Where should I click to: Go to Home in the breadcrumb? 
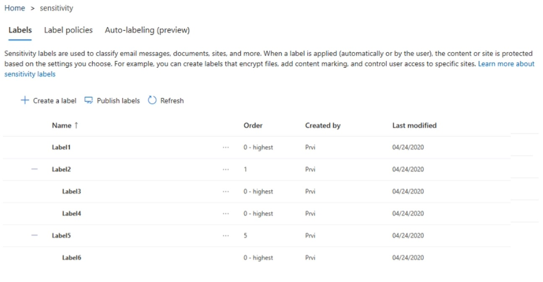[x=15, y=8]
